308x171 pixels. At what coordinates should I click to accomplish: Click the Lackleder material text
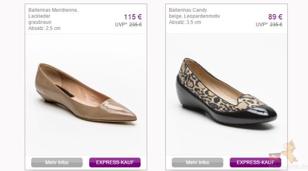(x=39, y=16)
